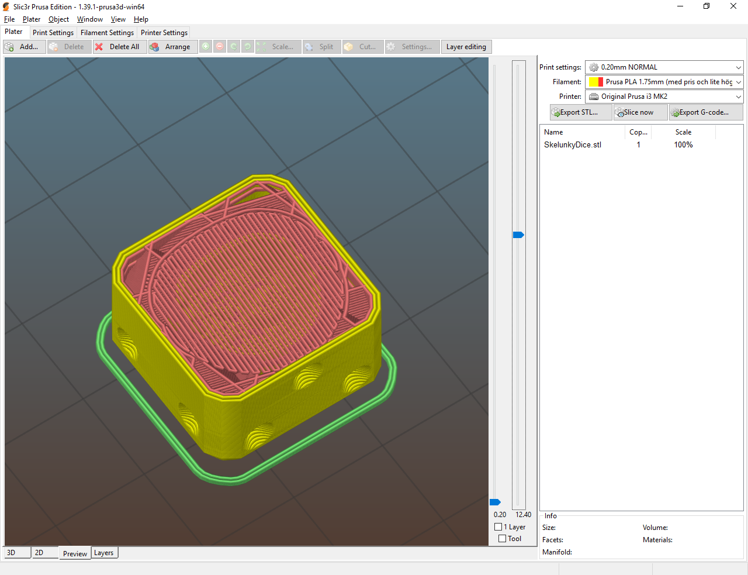The width and height of the screenshot is (748, 575).
Task: Click the gear icon on Slice now button
Action: click(621, 112)
